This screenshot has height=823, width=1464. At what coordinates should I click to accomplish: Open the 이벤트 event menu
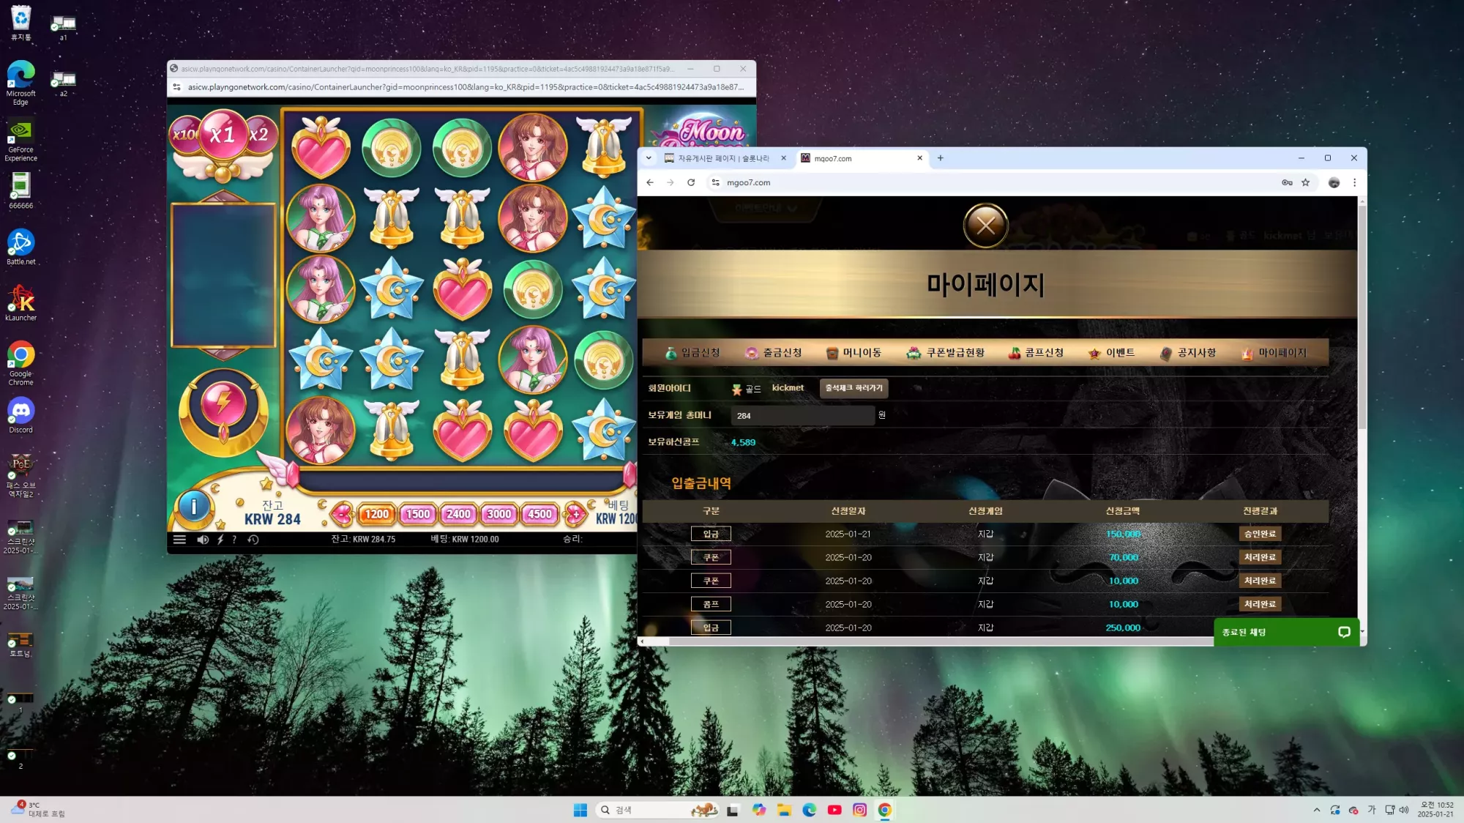pos(1111,353)
